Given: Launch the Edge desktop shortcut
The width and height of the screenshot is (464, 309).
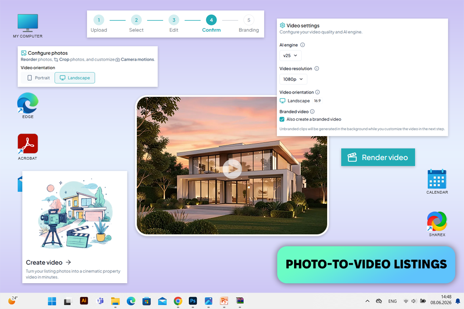Looking at the screenshot, I should click(28, 105).
